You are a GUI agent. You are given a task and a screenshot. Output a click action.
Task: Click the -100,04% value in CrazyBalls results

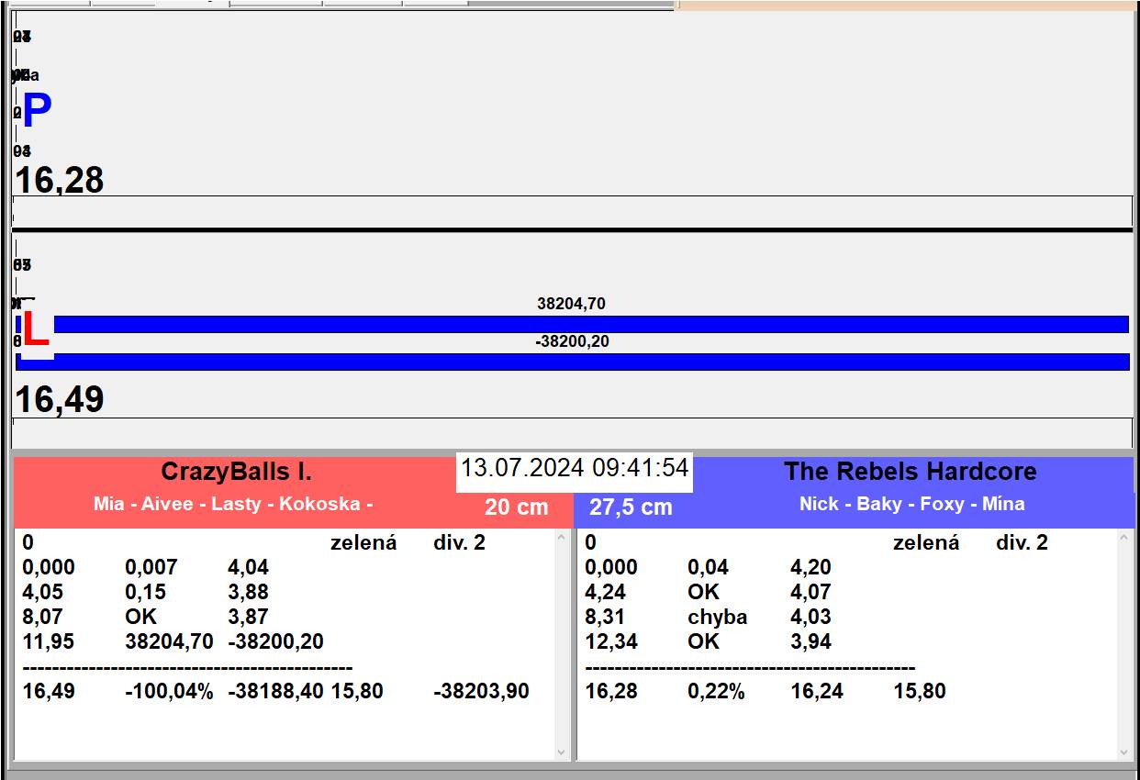pyautogui.click(x=169, y=691)
